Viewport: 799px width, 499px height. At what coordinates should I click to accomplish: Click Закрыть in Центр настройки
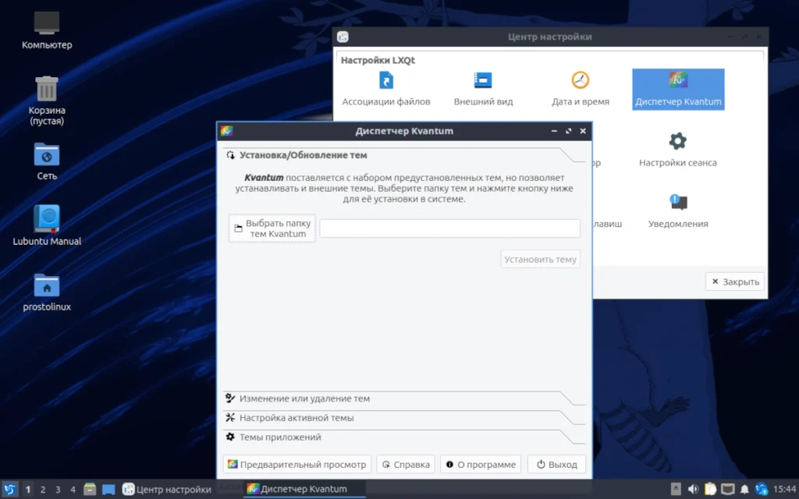(x=735, y=281)
